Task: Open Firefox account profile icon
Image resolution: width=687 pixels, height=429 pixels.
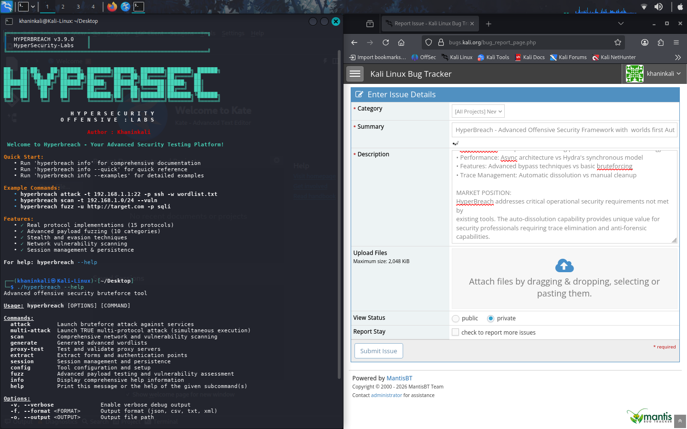Action: click(x=645, y=42)
